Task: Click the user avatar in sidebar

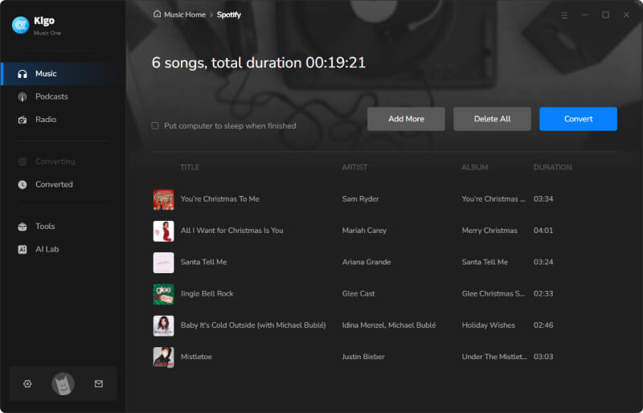Action: [63, 384]
